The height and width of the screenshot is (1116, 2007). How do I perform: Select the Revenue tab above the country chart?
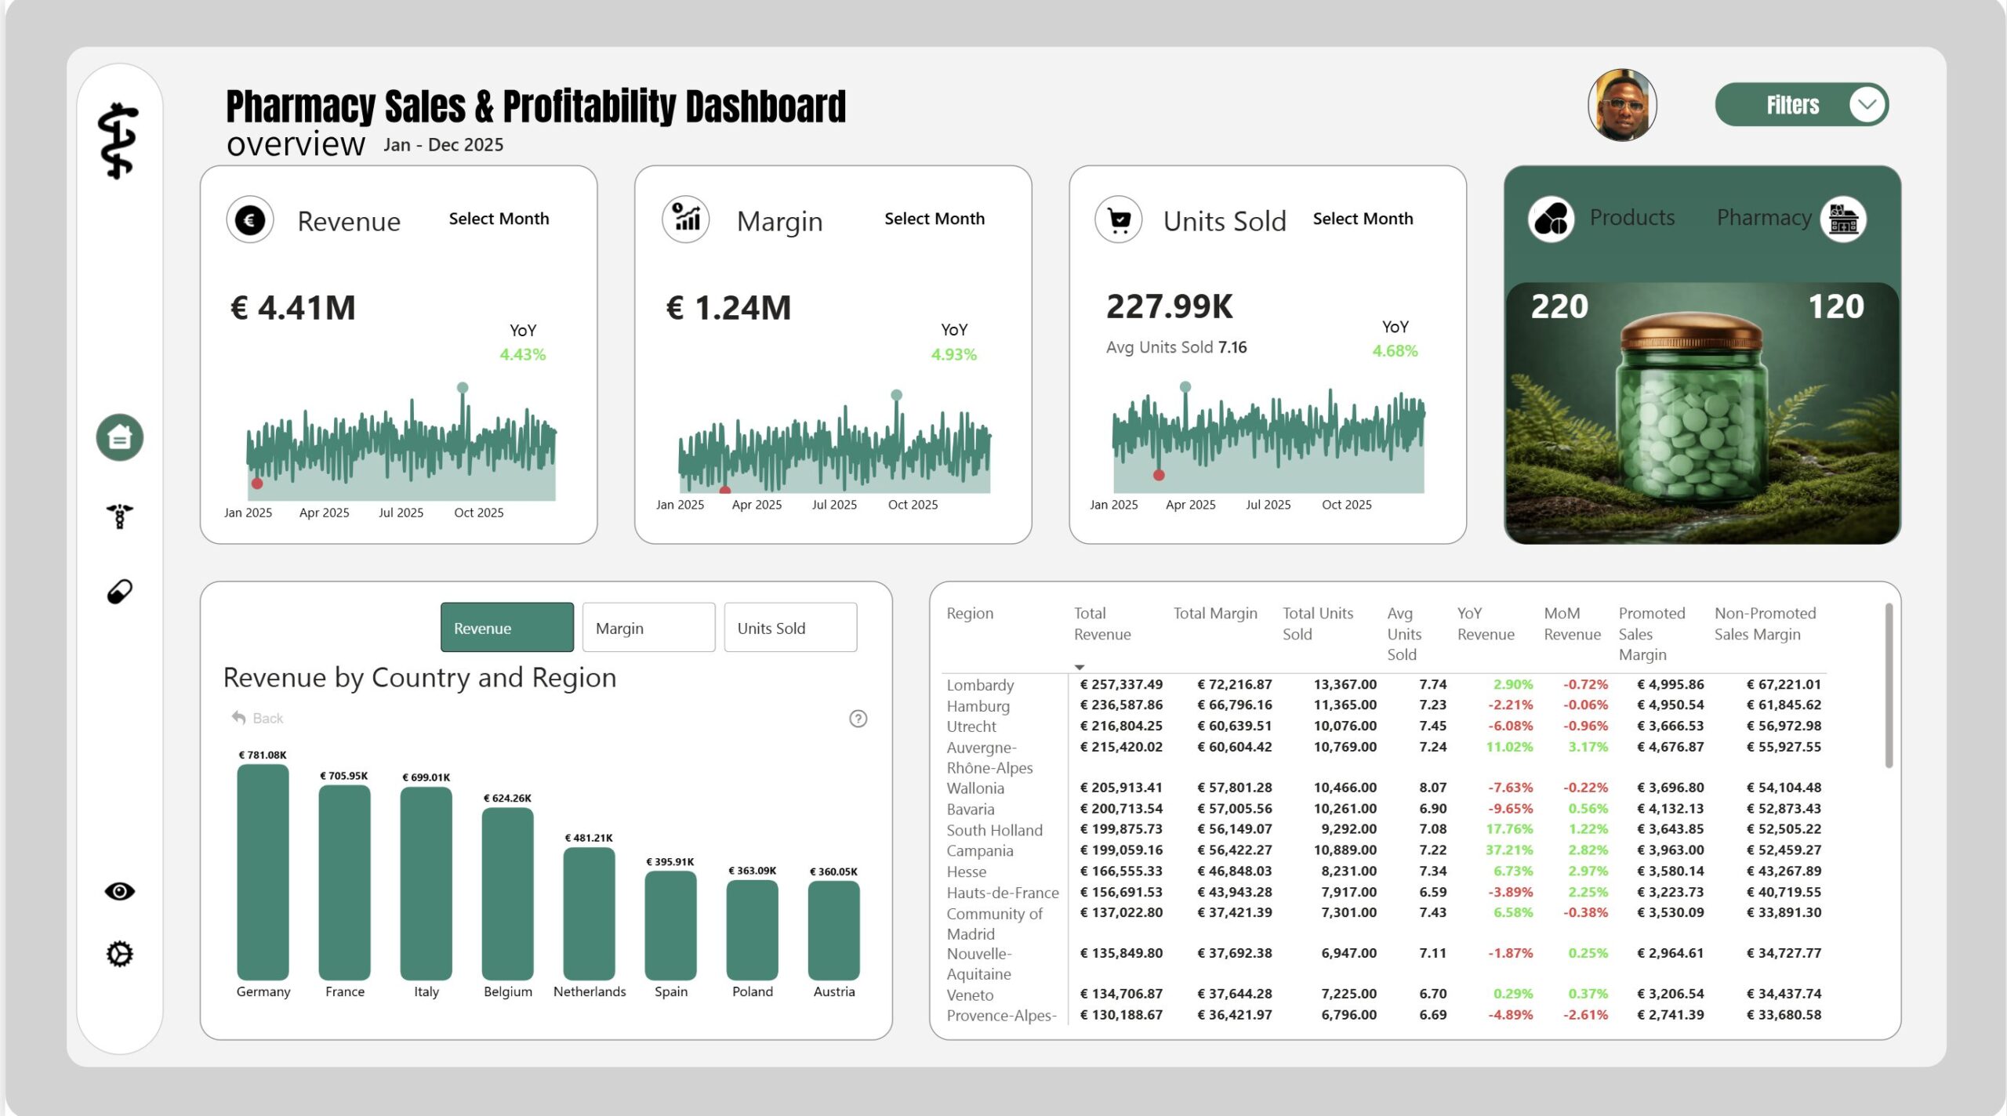point(506,627)
